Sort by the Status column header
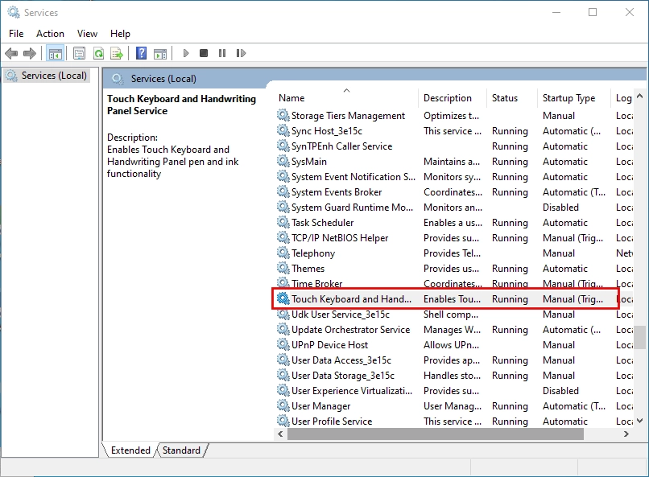This screenshot has height=477, width=649. point(505,98)
